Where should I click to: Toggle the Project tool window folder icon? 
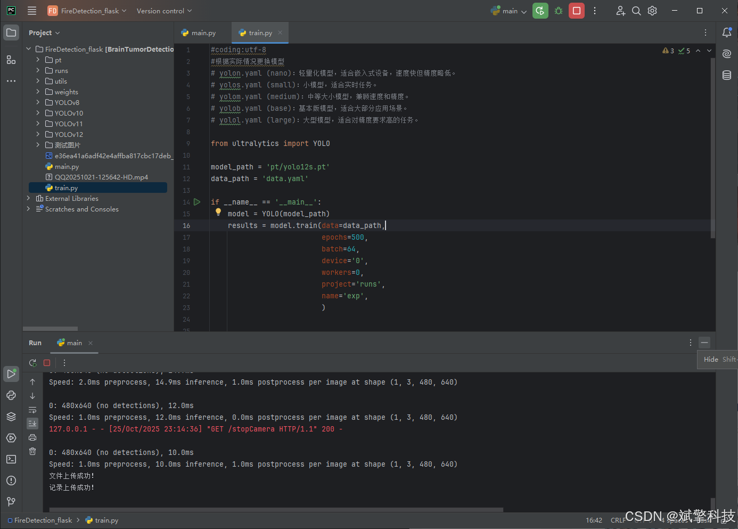click(11, 33)
